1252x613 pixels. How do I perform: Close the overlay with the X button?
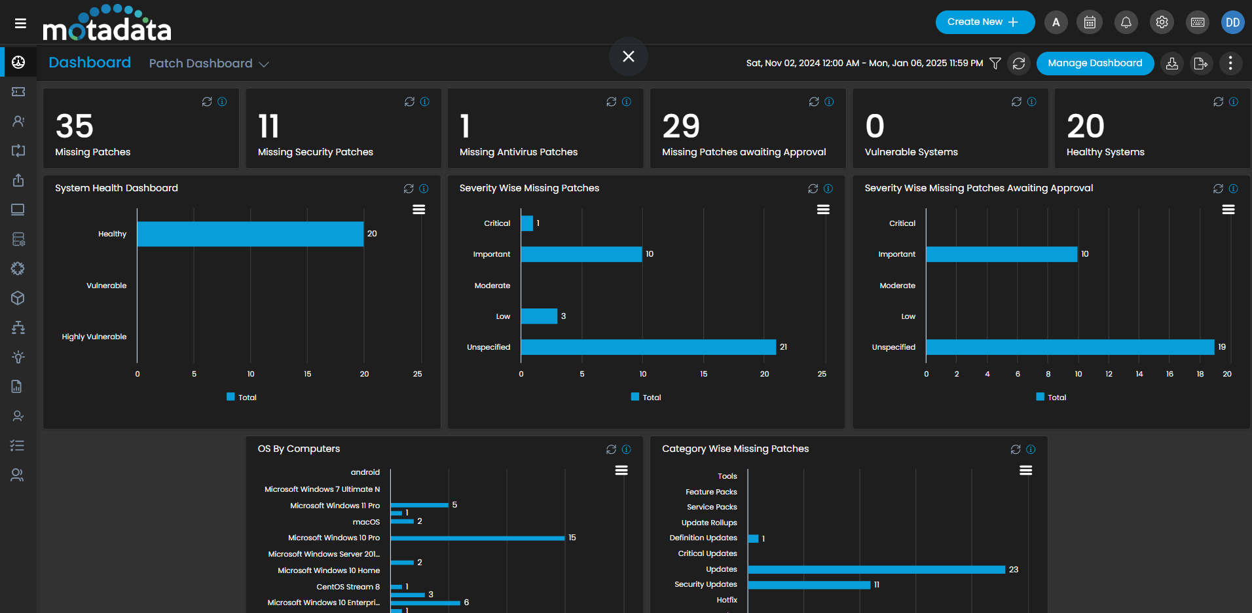click(x=629, y=56)
